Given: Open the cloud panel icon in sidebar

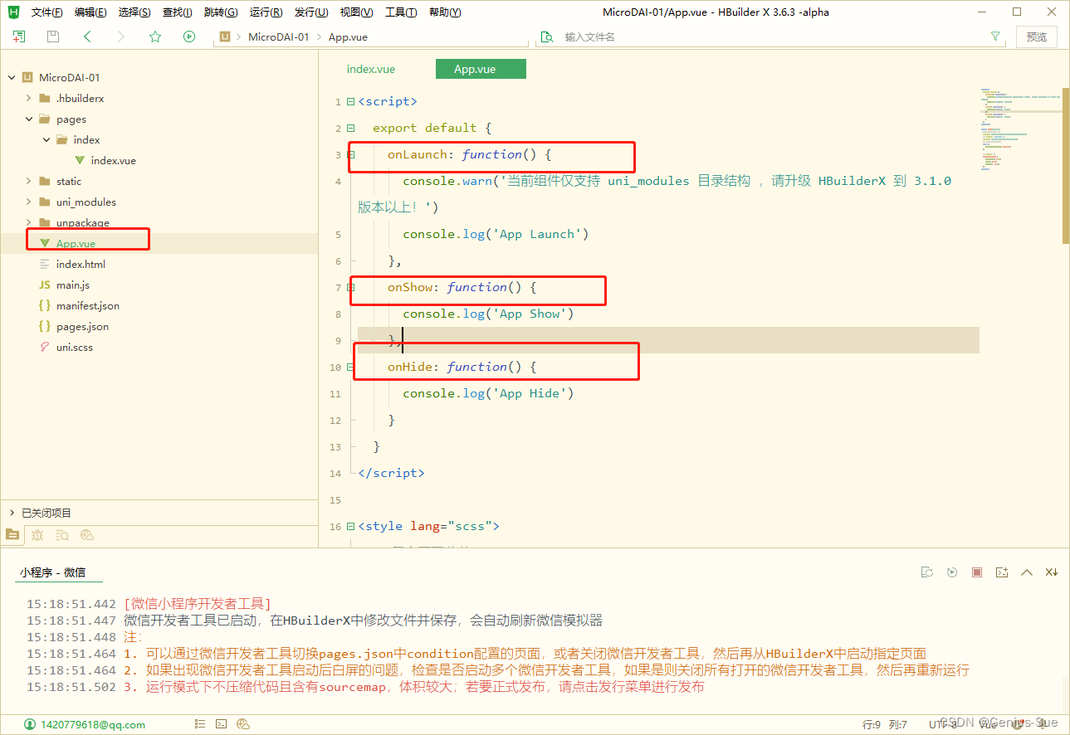Looking at the screenshot, I should [x=87, y=535].
